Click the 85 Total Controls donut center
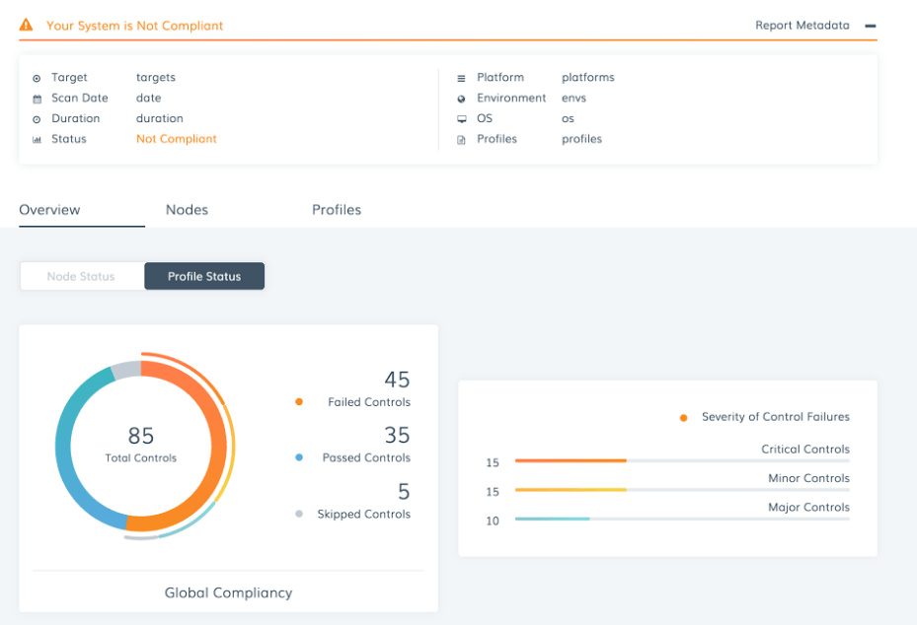Viewport: 917px width, 625px height. coord(141,443)
